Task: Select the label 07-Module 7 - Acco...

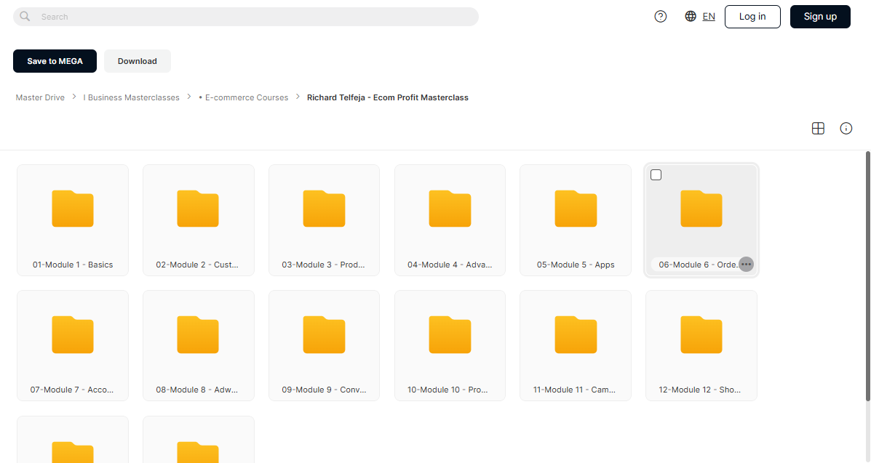Action: click(71, 390)
